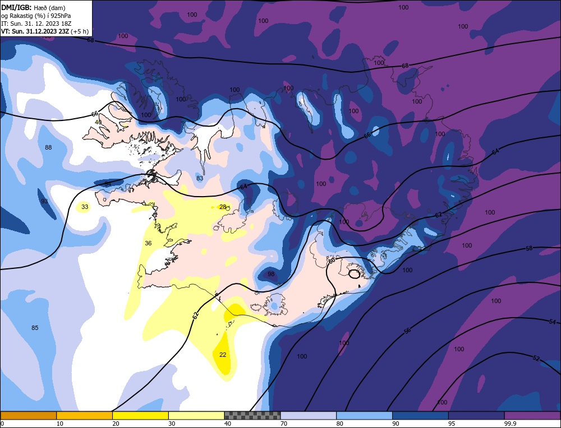Click the '99.9' legend scale label

(x=509, y=424)
